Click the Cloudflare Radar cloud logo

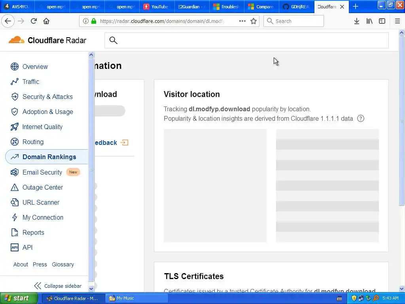coord(17,40)
